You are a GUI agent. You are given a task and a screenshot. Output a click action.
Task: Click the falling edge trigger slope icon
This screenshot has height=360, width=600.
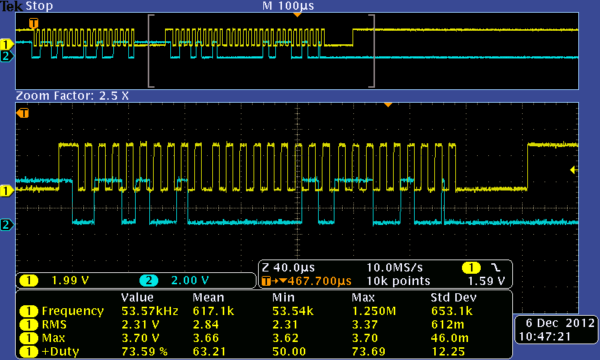point(495,267)
